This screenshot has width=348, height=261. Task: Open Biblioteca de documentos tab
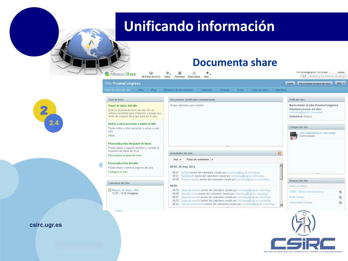(178, 90)
